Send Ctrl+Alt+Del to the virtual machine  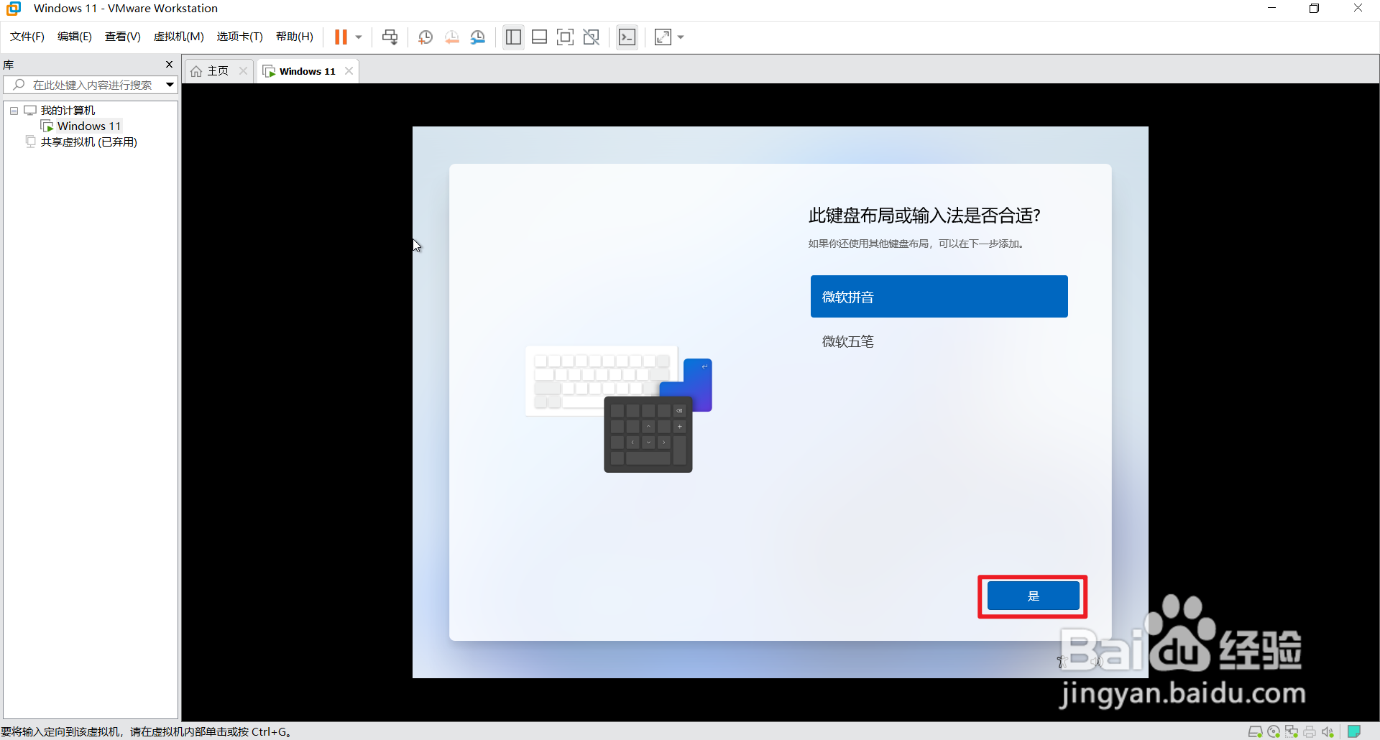(x=390, y=37)
